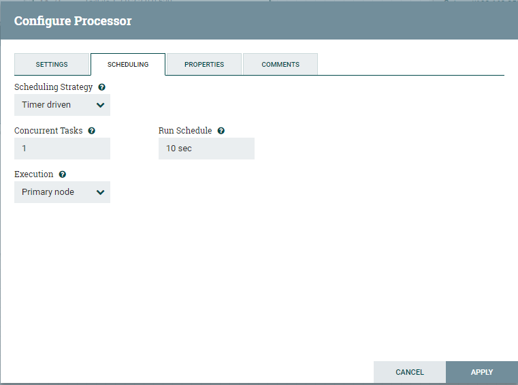The height and width of the screenshot is (385, 518).
Task: View help icon beside Run Schedule
Action: point(221,131)
